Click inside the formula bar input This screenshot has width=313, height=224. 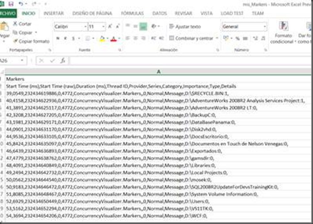(x=190, y=61)
